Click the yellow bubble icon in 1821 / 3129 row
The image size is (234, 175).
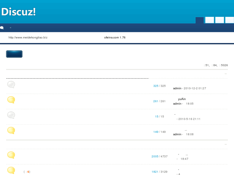(11, 171)
